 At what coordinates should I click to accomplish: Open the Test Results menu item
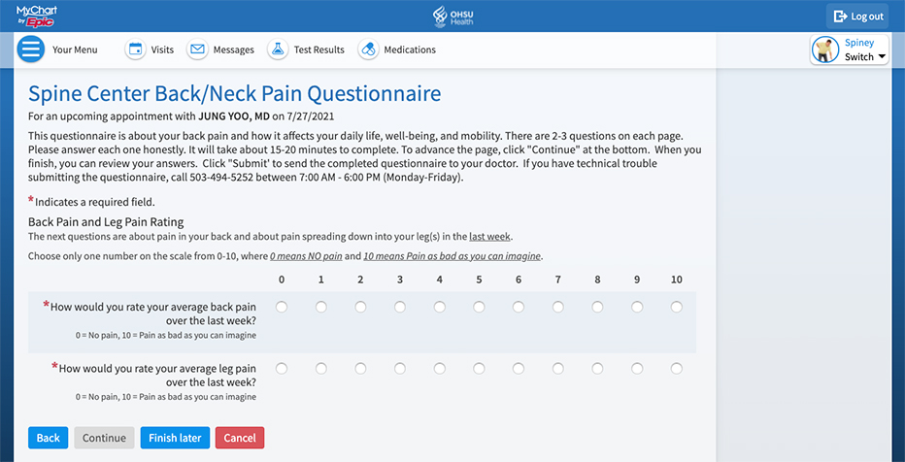318,49
